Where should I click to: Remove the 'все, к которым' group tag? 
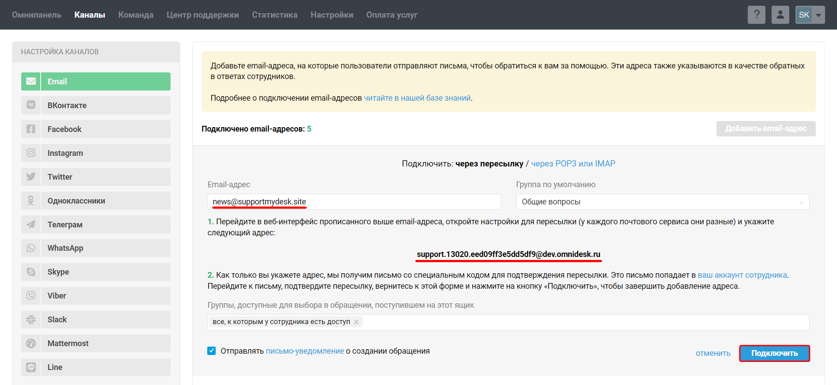pos(356,322)
